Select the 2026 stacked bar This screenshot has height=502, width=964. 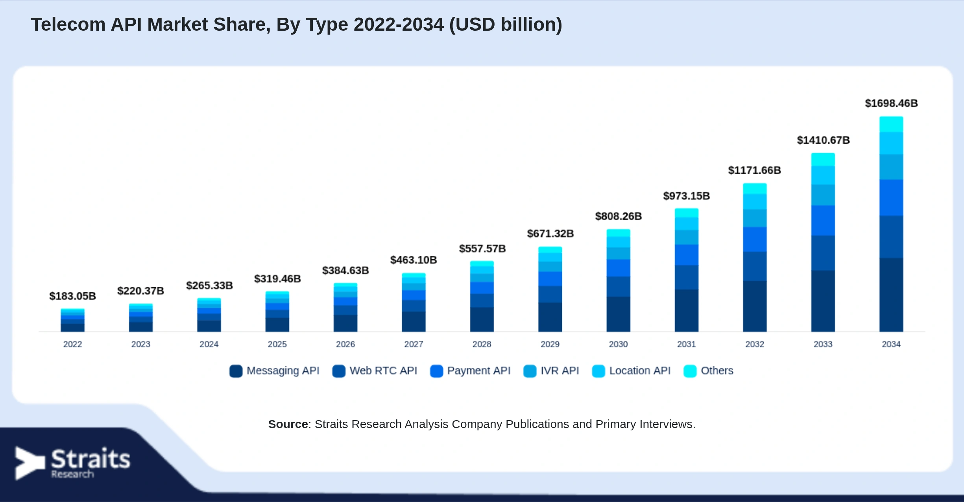pos(345,307)
